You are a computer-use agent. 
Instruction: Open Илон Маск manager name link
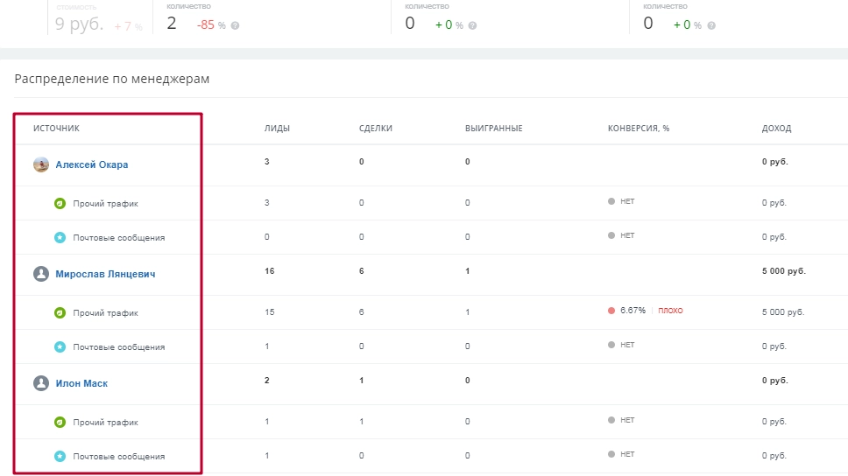click(81, 383)
